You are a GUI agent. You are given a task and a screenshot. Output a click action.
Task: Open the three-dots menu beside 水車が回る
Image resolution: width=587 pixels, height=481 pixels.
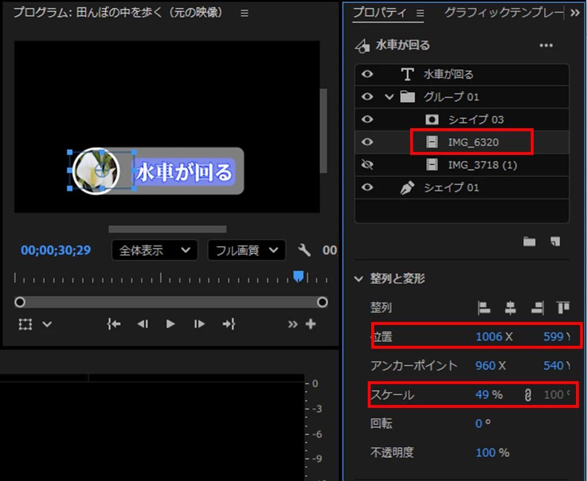click(x=546, y=45)
